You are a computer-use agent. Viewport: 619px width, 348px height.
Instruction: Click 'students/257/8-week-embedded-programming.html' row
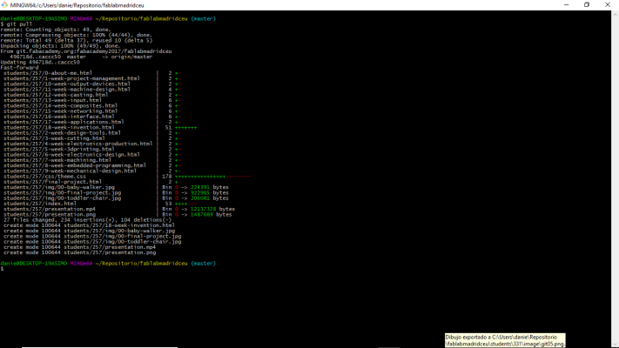pyautogui.click(x=92, y=165)
